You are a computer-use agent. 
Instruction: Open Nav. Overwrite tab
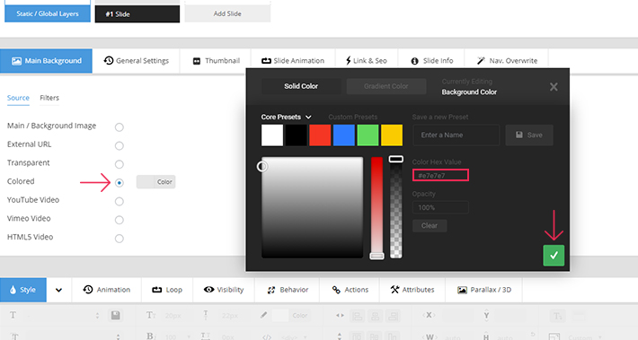[507, 61]
